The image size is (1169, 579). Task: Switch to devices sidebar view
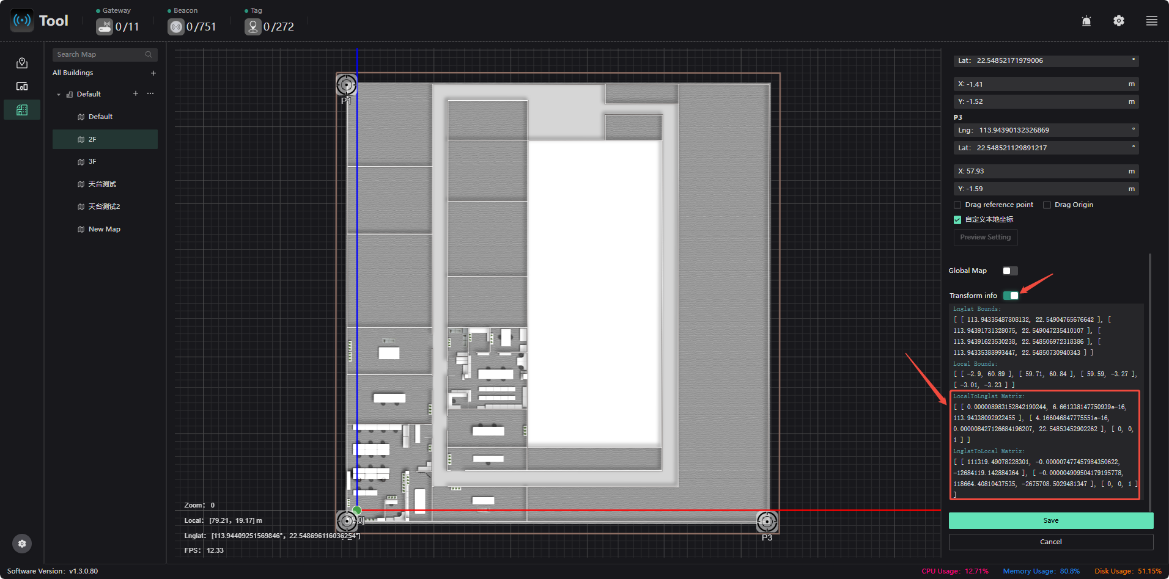point(22,86)
